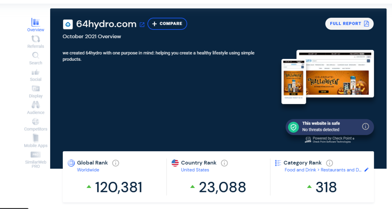
Task: Open United States rank link
Action: (x=195, y=170)
